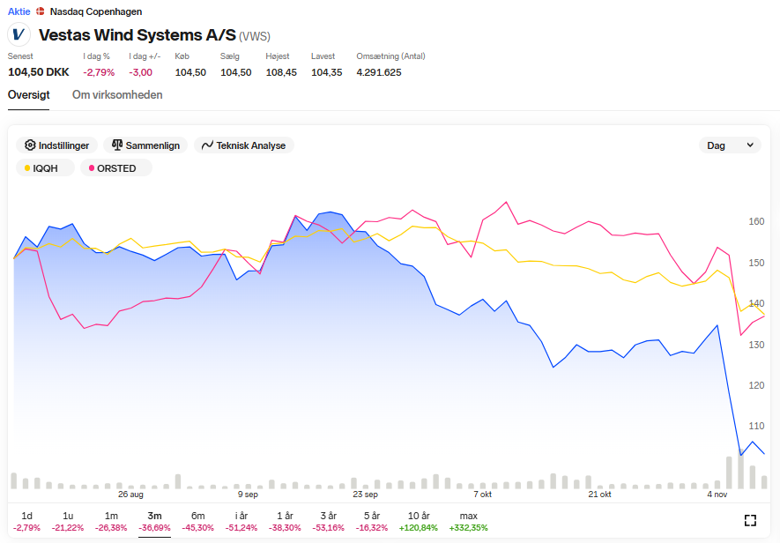This screenshot has height=543, width=780.
Task: Toggle the IQQH comparison chip
Action: click(45, 168)
